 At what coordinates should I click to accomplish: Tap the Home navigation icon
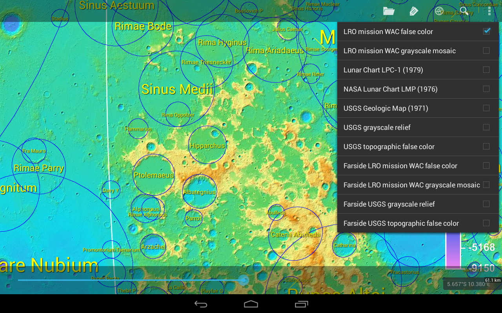point(251,304)
